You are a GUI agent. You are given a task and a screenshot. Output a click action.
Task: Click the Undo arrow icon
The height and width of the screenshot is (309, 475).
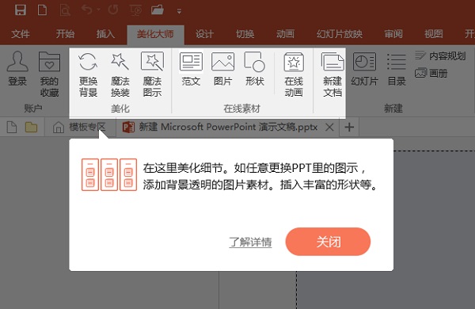(87, 10)
